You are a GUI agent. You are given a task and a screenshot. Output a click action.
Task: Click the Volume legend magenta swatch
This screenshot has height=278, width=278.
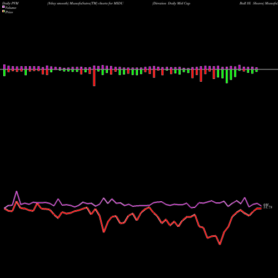(3, 7)
